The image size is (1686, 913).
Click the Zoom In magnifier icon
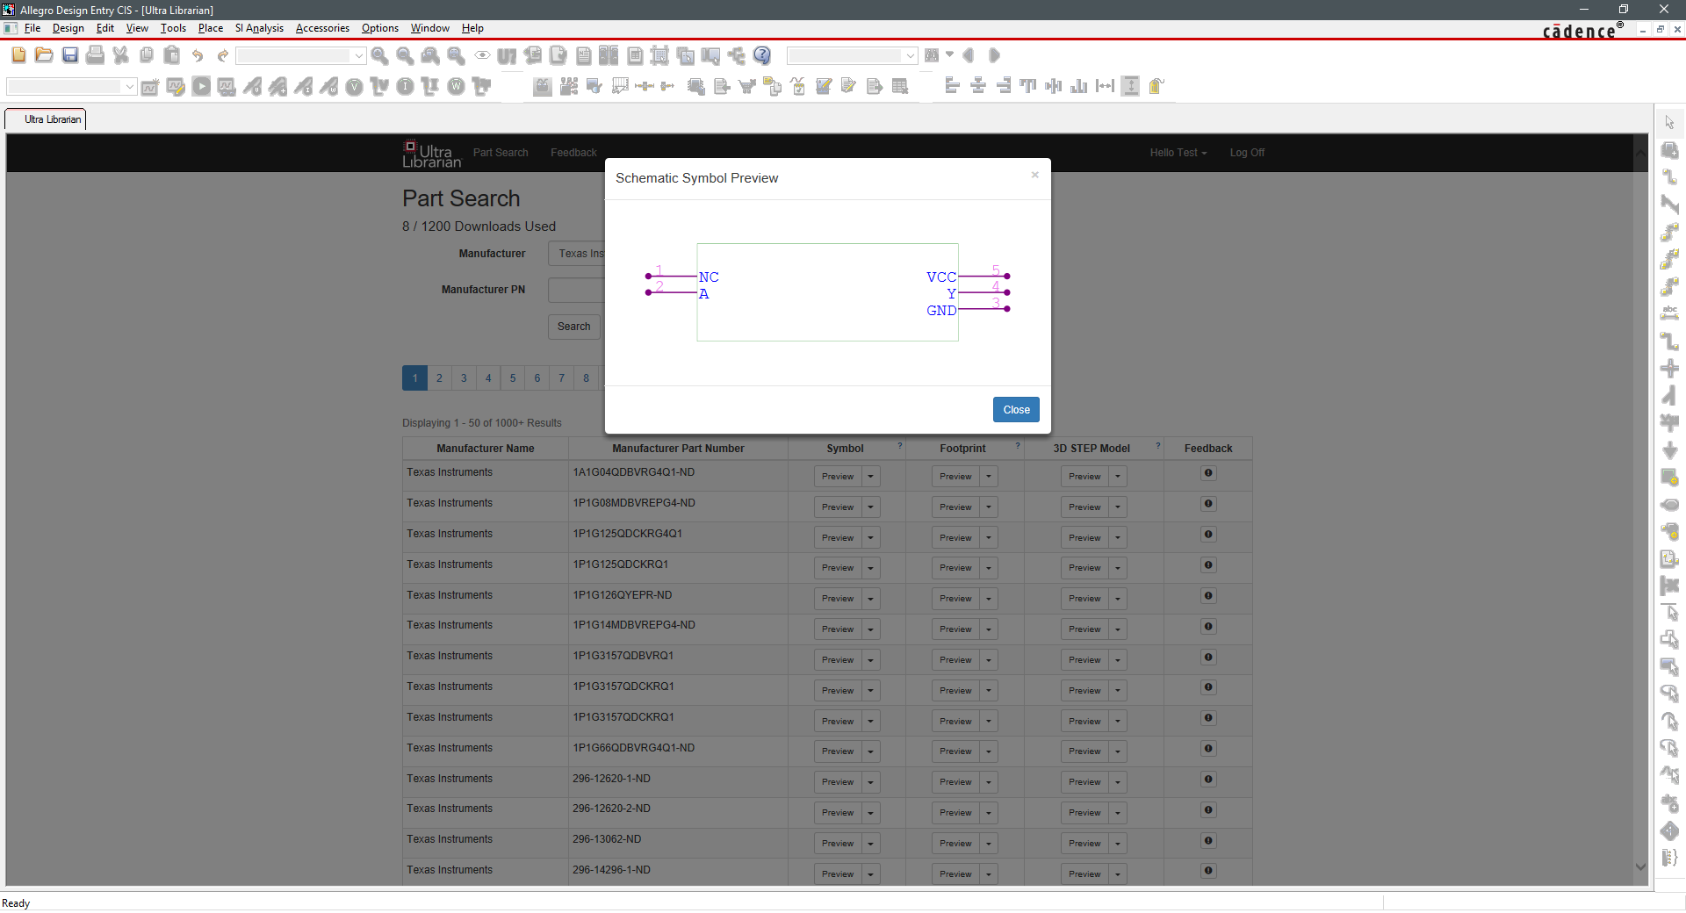pos(379,55)
